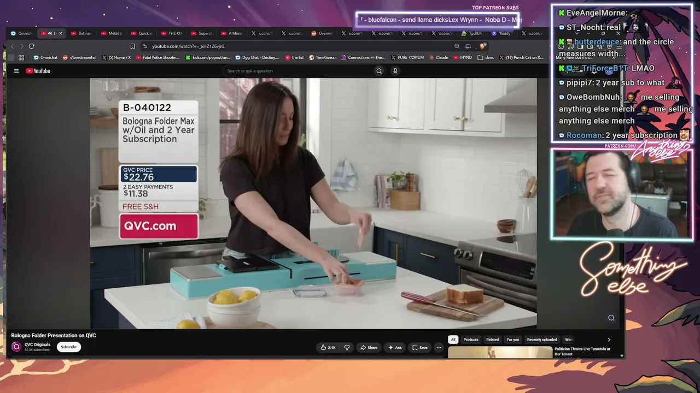Focus the 'Search or ask a question' box
The image size is (700, 393).
pos(298,71)
